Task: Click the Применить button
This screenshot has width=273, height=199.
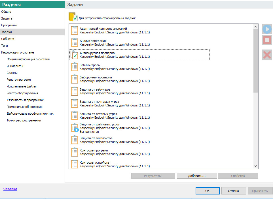Action: [x=260, y=191]
